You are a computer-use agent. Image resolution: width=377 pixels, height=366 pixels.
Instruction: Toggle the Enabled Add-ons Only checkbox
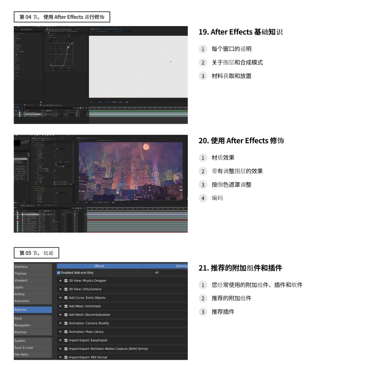tap(59, 273)
